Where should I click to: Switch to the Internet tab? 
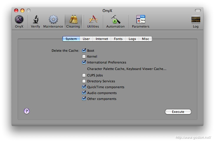pyautogui.click(x=102, y=39)
